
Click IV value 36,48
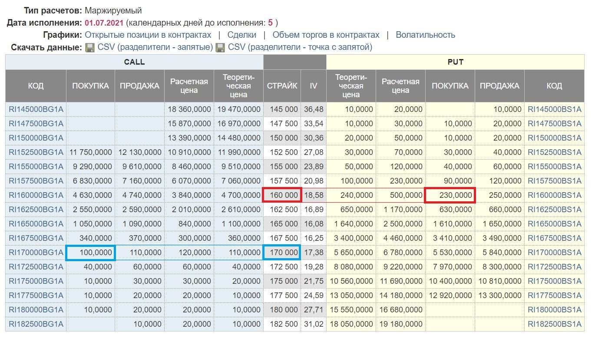point(314,109)
